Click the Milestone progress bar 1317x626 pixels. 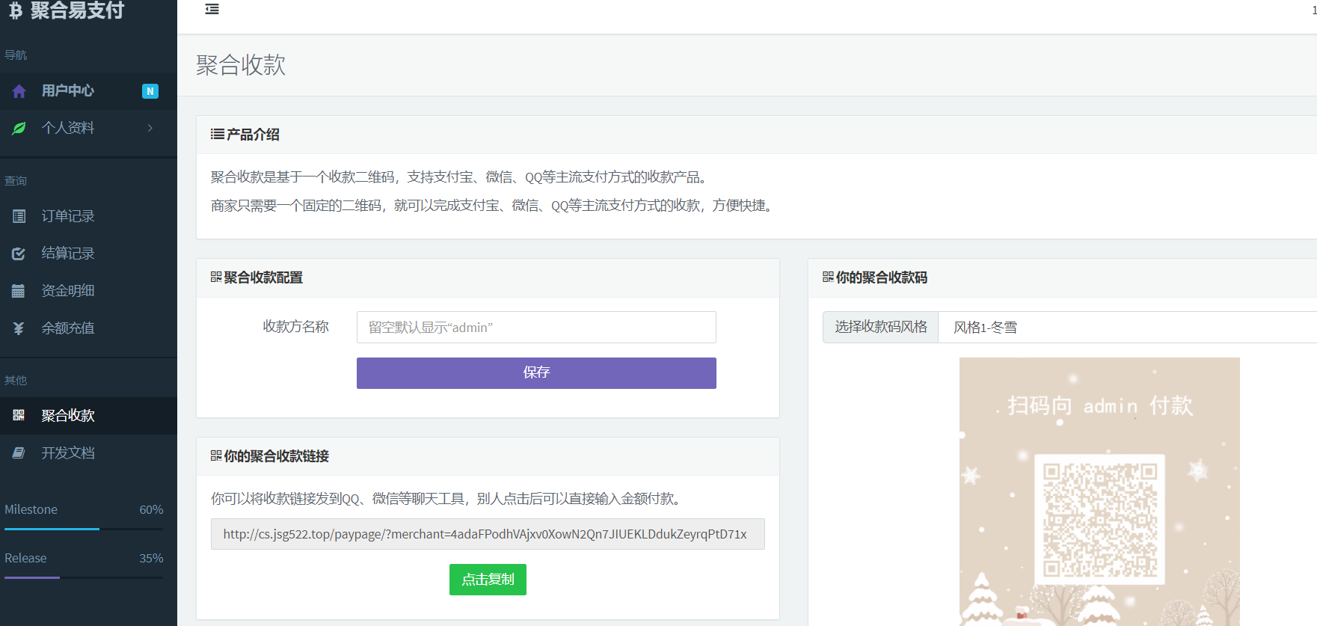(x=84, y=529)
